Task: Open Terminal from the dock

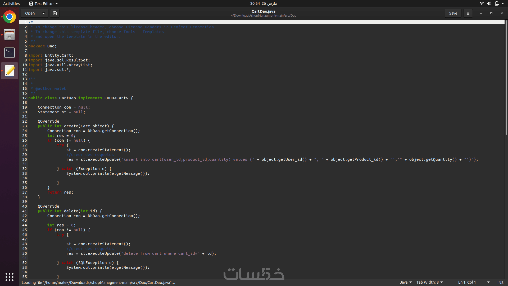Action: tap(10, 52)
